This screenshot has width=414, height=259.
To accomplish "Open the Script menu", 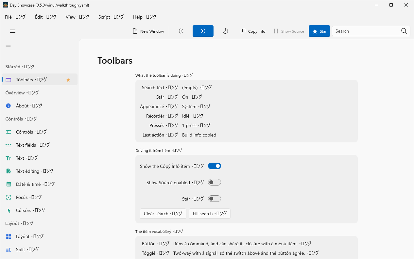I will 111,17.
